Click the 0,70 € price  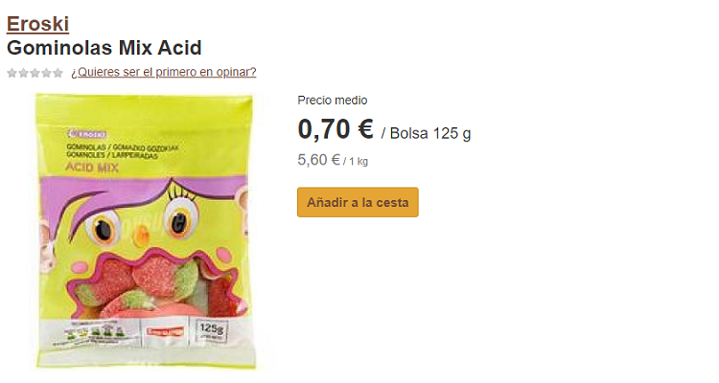(336, 129)
